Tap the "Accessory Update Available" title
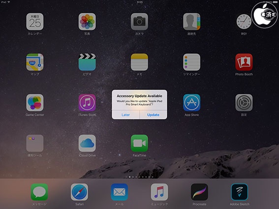The height and width of the screenshot is (209, 279). (x=139, y=96)
